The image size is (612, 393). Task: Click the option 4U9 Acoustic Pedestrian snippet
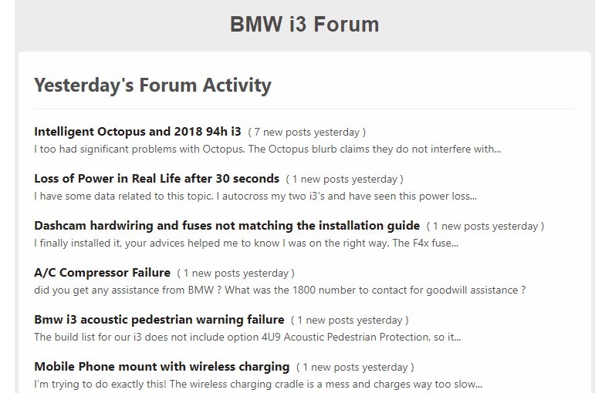click(248, 337)
